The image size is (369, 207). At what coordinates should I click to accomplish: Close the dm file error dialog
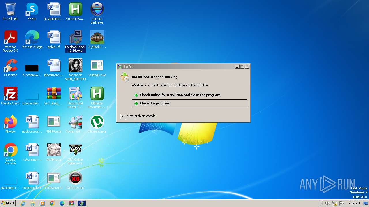[x=247, y=67]
